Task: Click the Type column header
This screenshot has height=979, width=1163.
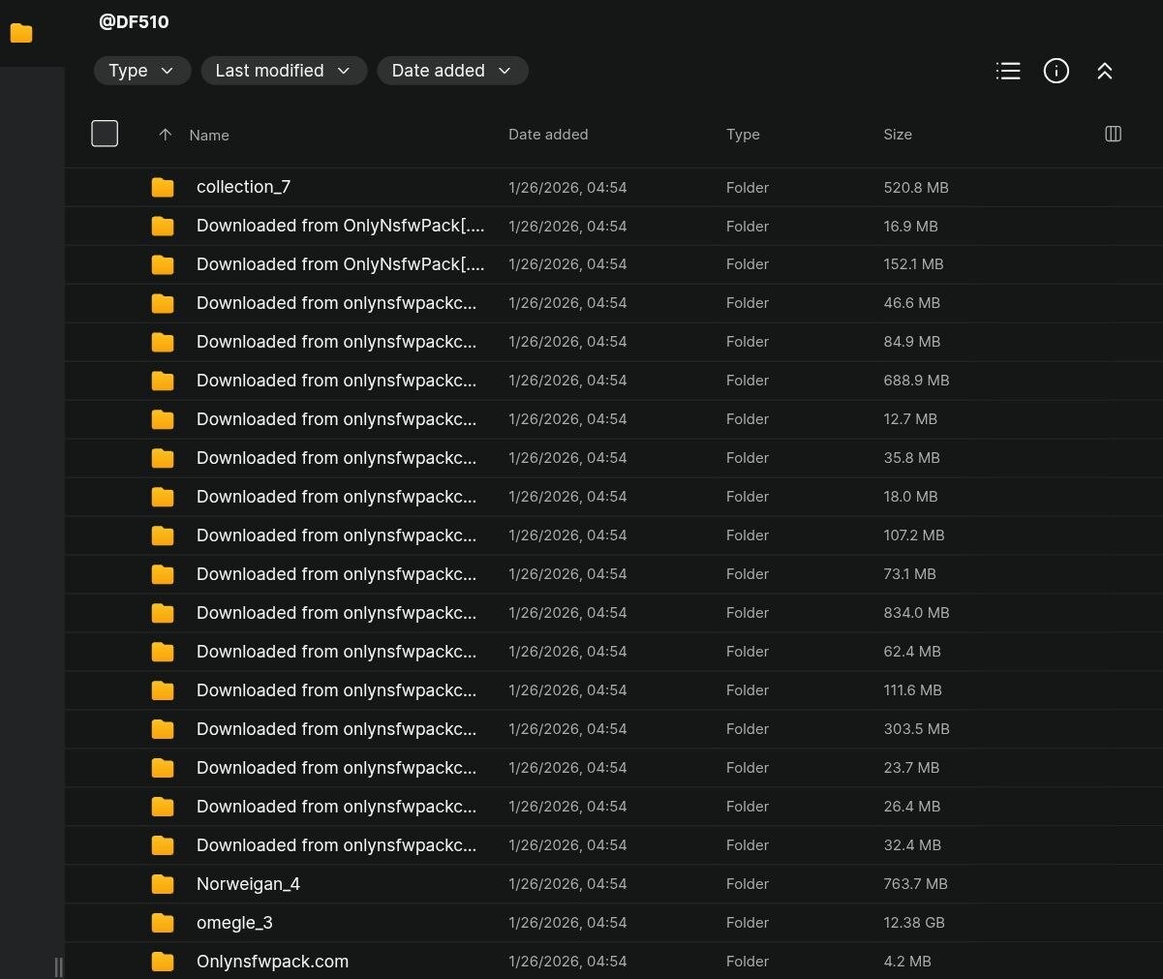Action: 743,135
